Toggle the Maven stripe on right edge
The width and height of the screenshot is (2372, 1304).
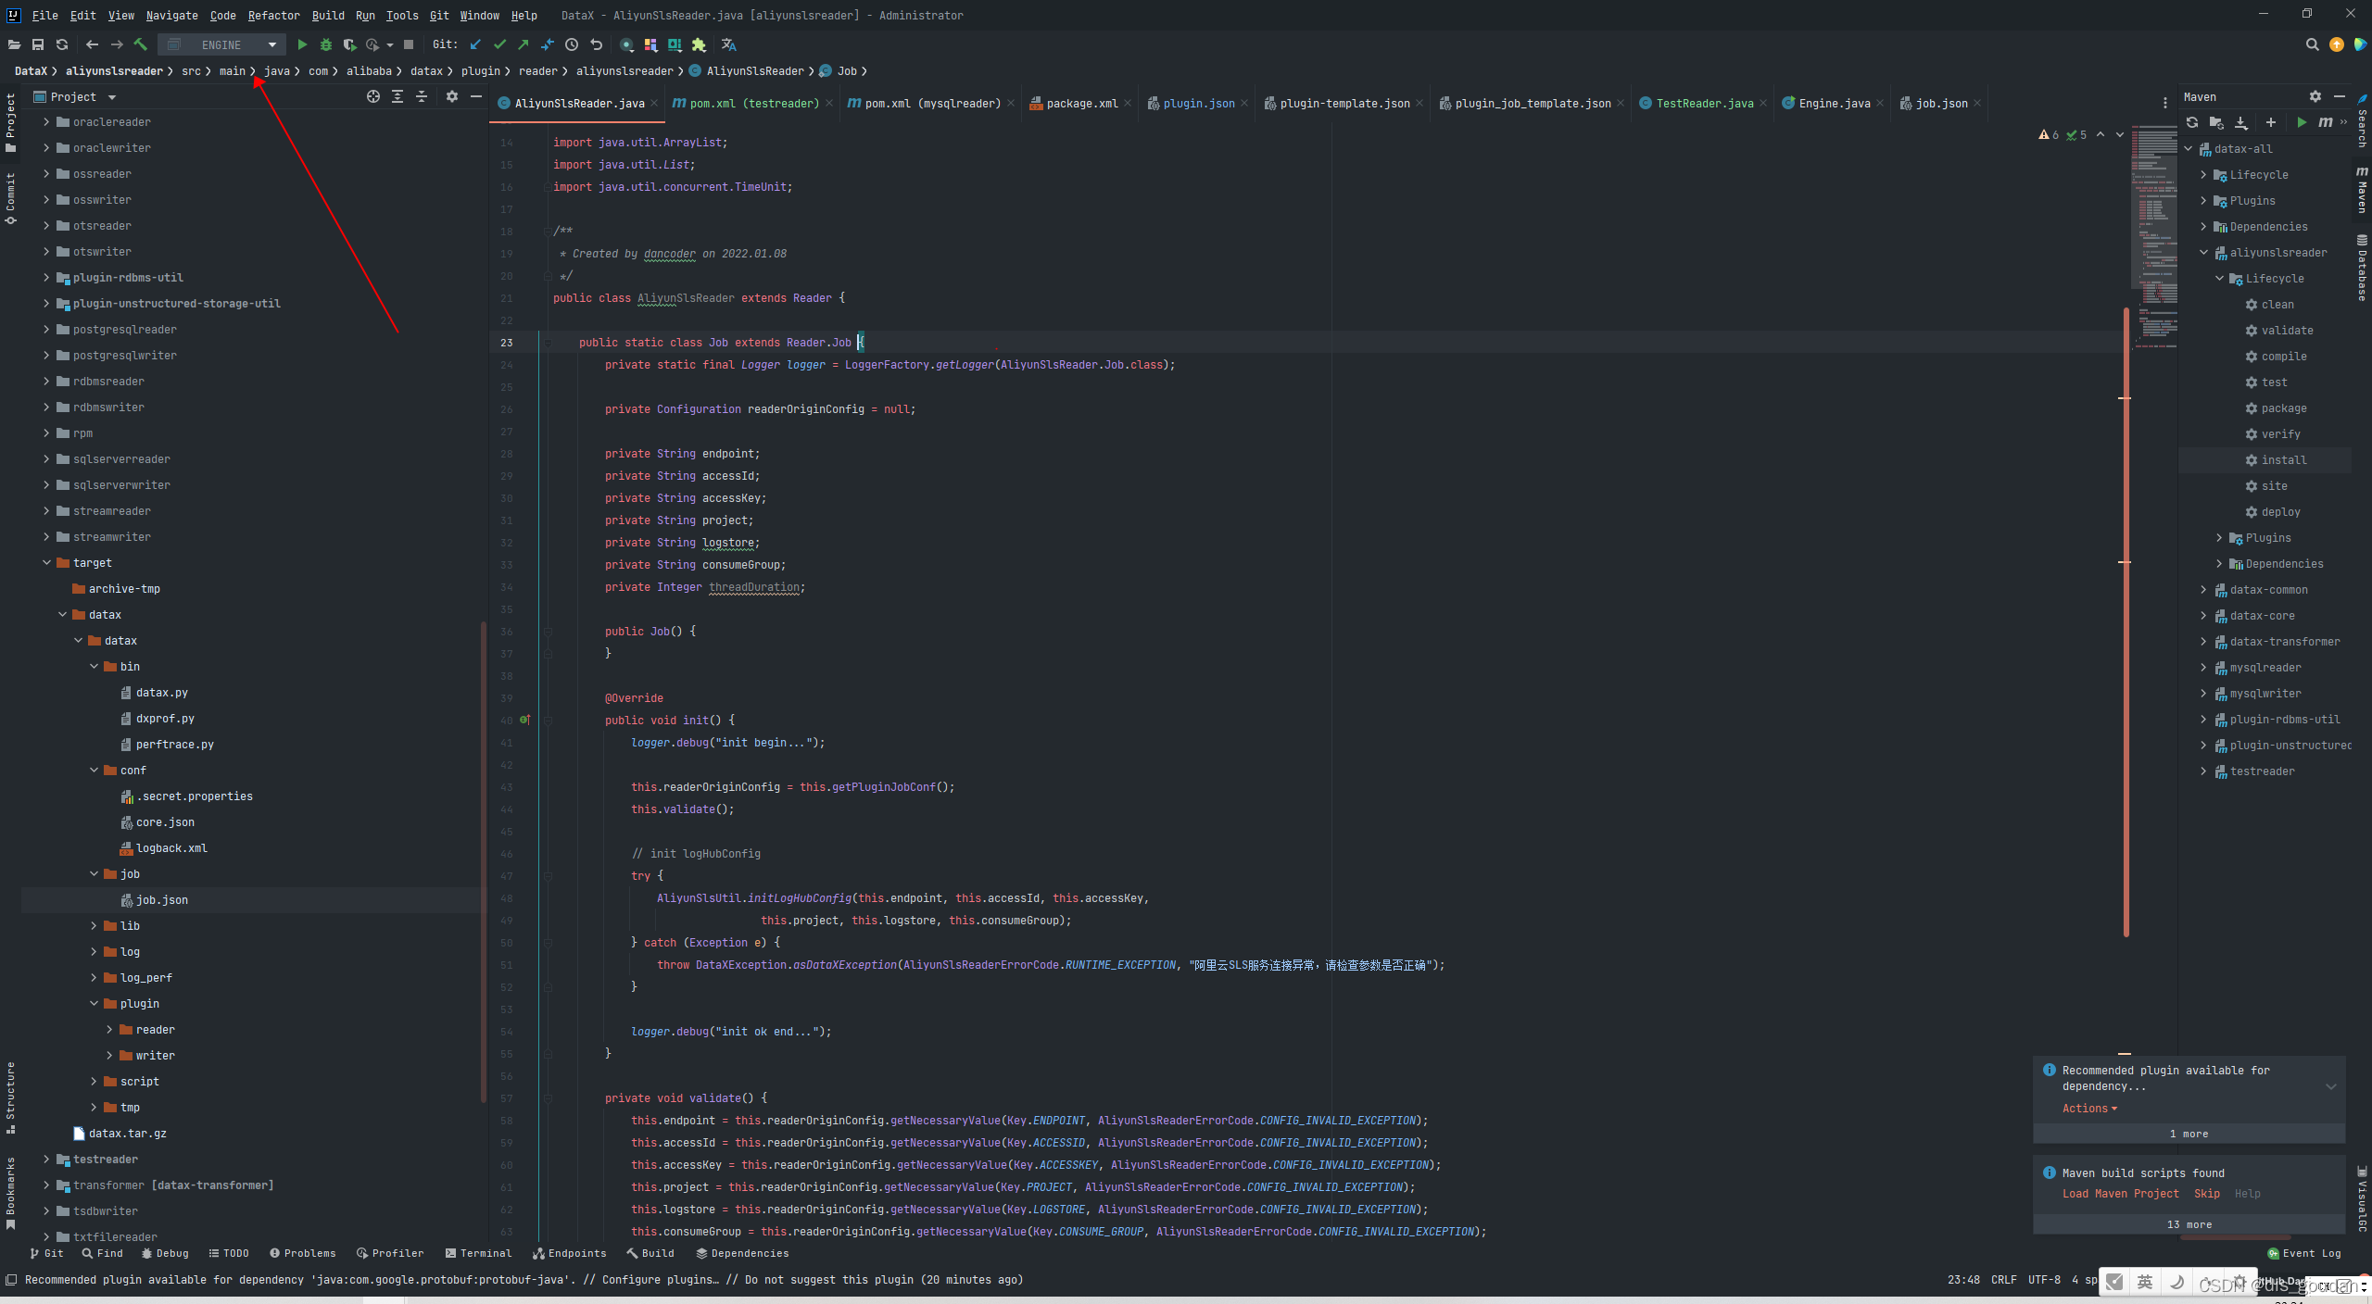click(2362, 190)
